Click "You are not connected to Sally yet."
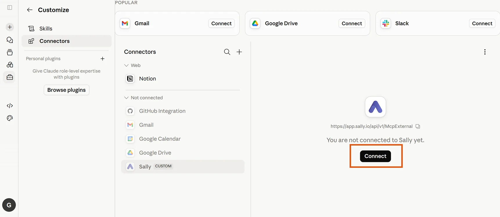 (375, 140)
